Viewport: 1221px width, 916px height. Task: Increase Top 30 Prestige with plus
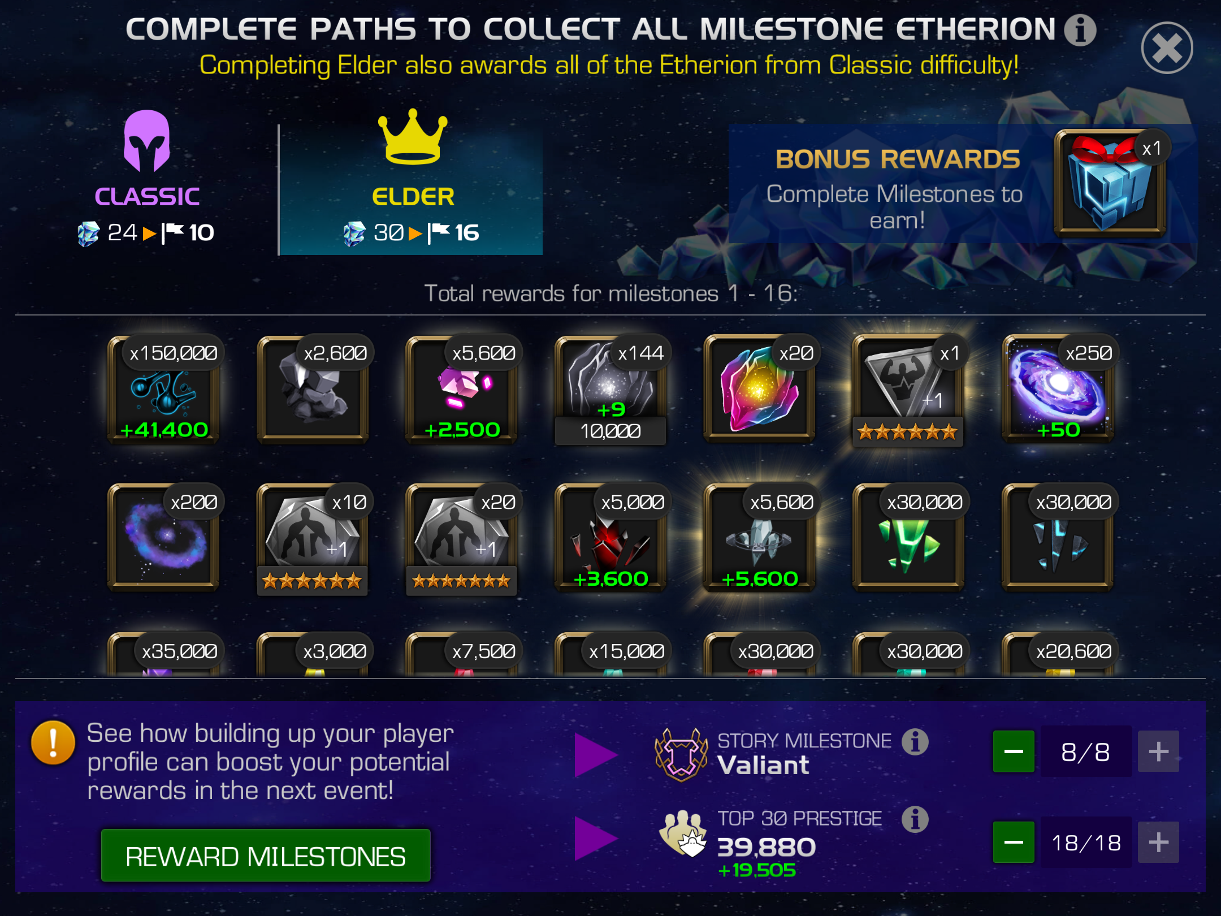pos(1158,842)
